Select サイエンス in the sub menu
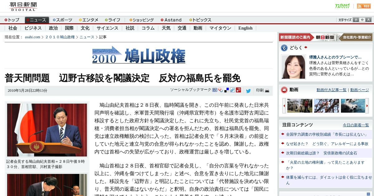The height and width of the screenshot is (196, 374). point(108,28)
